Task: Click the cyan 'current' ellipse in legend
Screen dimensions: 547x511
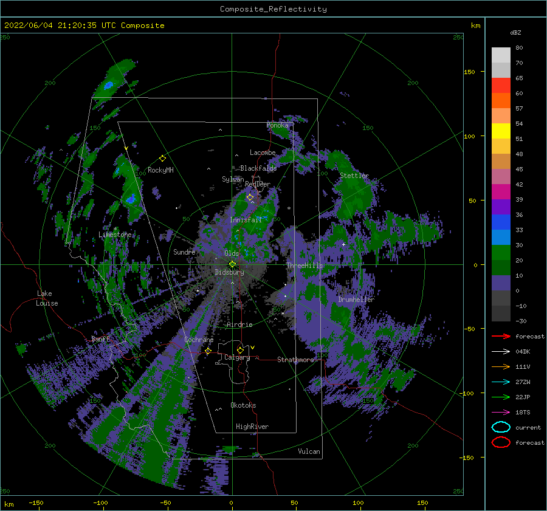Action: coord(501,427)
